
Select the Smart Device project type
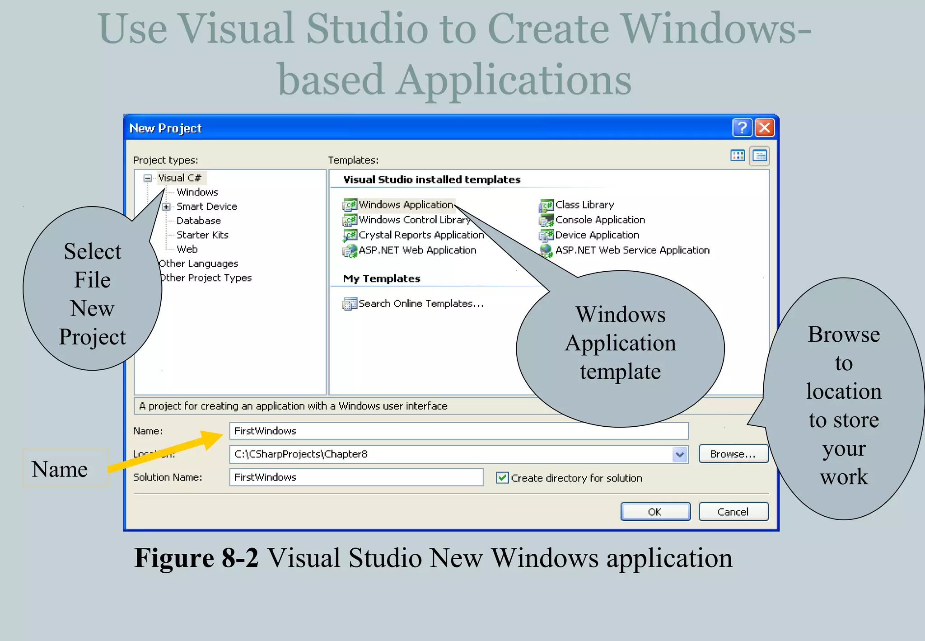coord(207,207)
